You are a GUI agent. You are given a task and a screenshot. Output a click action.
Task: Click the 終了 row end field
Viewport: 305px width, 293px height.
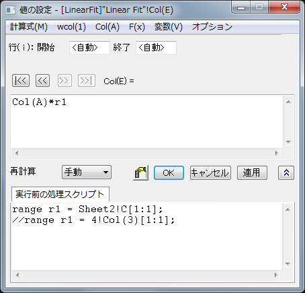coord(156,48)
